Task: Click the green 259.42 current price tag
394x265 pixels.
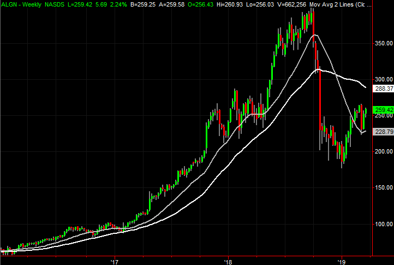Action: click(383, 110)
